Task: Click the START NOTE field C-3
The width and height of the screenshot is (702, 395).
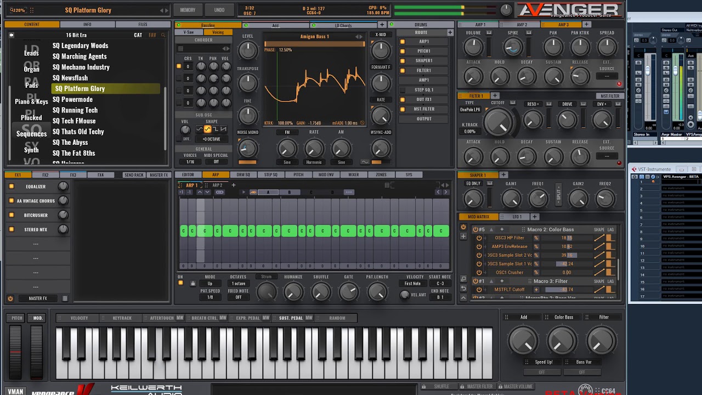Action: pos(440,284)
